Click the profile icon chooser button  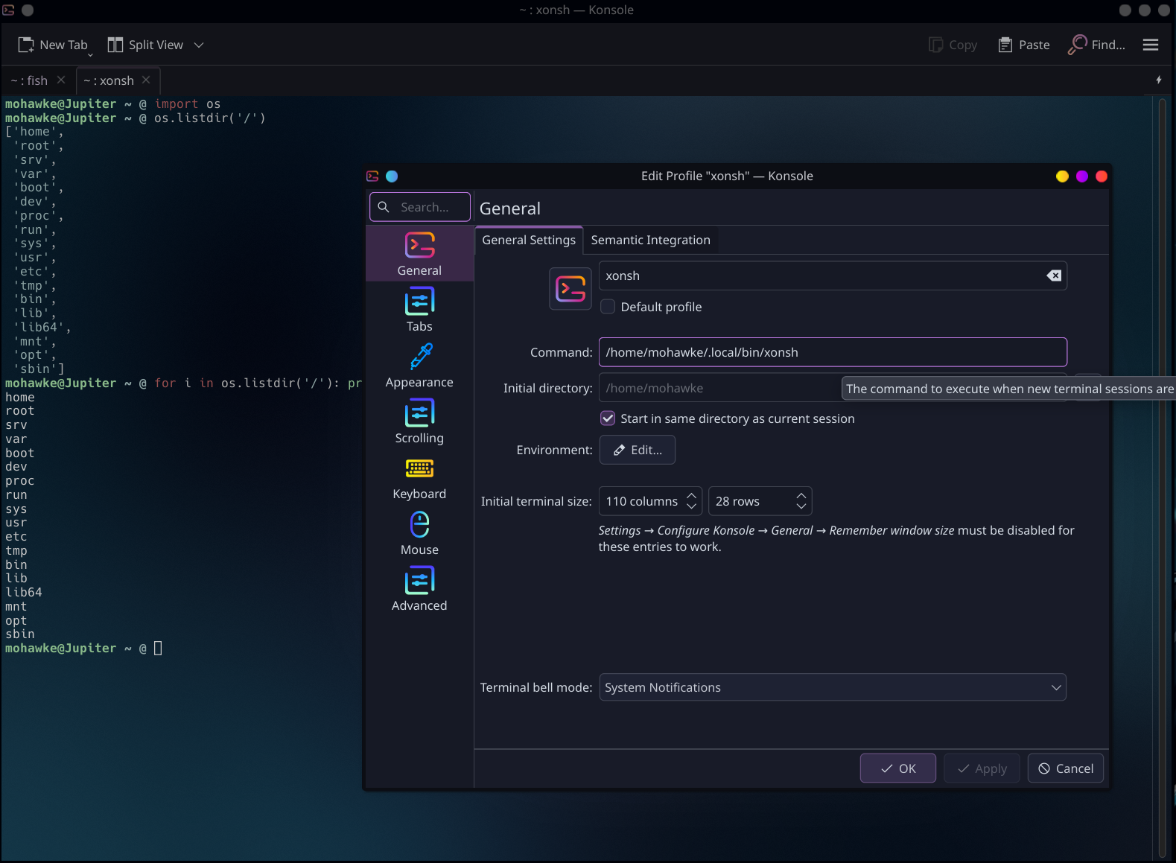570,289
